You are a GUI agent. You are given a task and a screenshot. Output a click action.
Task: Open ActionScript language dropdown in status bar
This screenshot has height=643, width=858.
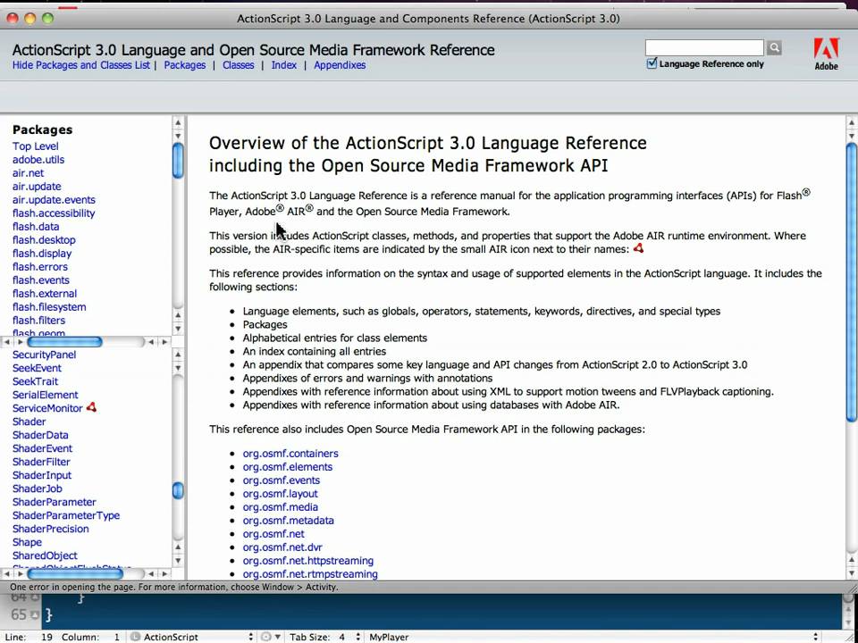pyautogui.click(x=192, y=637)
